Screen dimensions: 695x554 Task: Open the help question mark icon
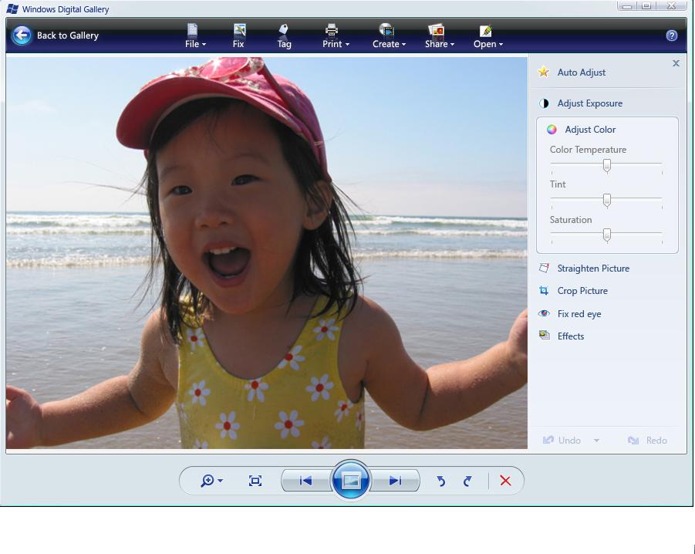coord(671,35)
